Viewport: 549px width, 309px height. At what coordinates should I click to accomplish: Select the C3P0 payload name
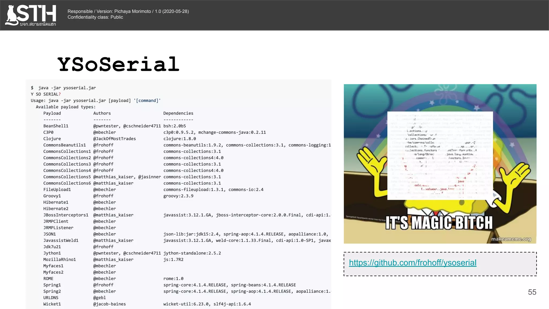click(48, 132)
